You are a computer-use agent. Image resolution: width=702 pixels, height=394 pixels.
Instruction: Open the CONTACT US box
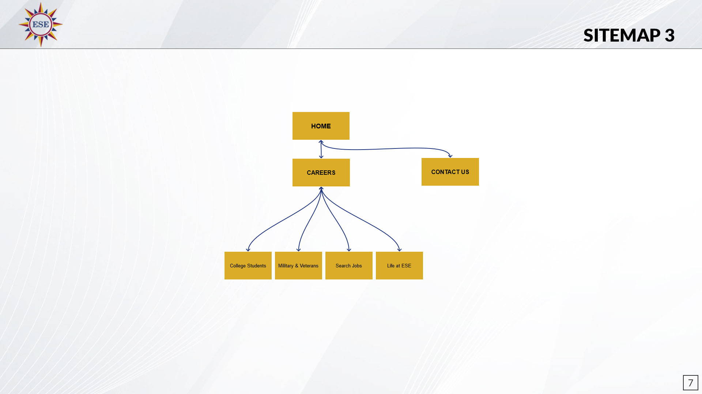(450, 172)
